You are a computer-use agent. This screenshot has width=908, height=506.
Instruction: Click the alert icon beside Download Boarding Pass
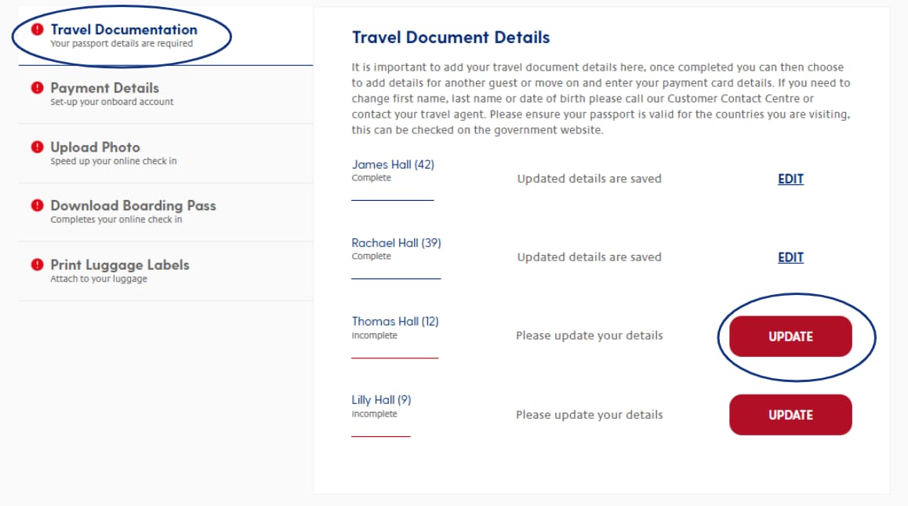click(37, 206)
